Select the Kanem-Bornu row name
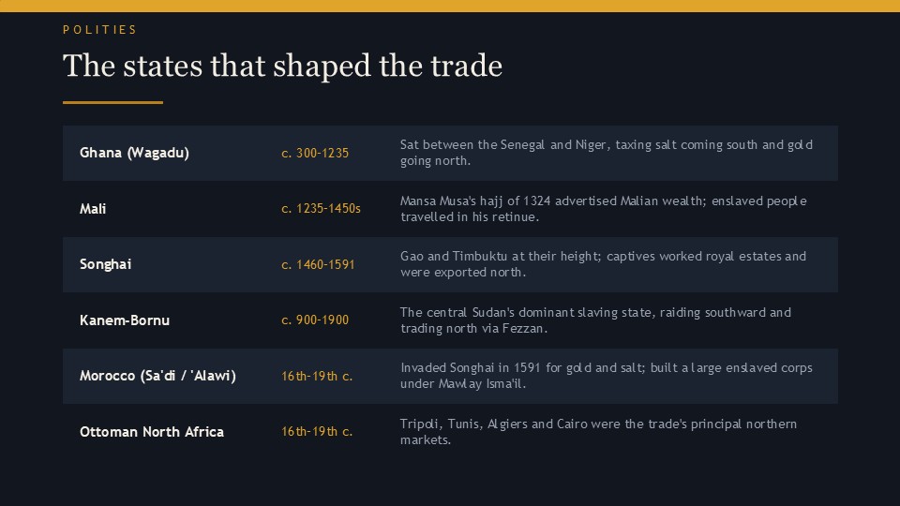This screenshot has height=506, width=900. (x=125, y=320)
